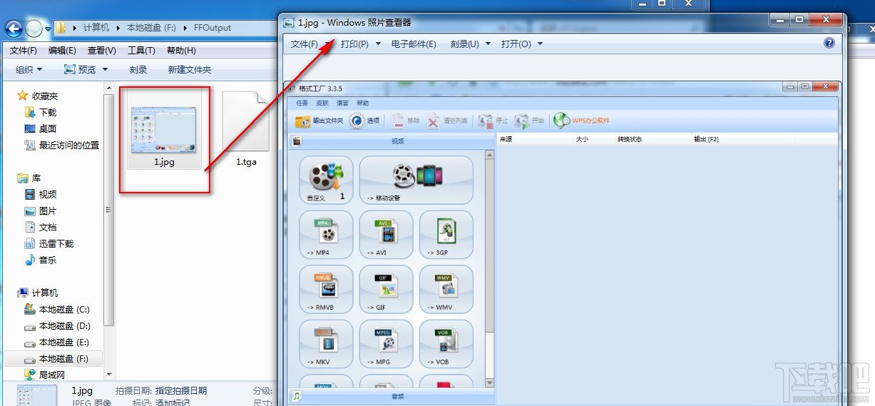Select 迅雷下载 in navigation pane
Screen dimensions: 875x406
pyautogui.click(x=48, y=243)
